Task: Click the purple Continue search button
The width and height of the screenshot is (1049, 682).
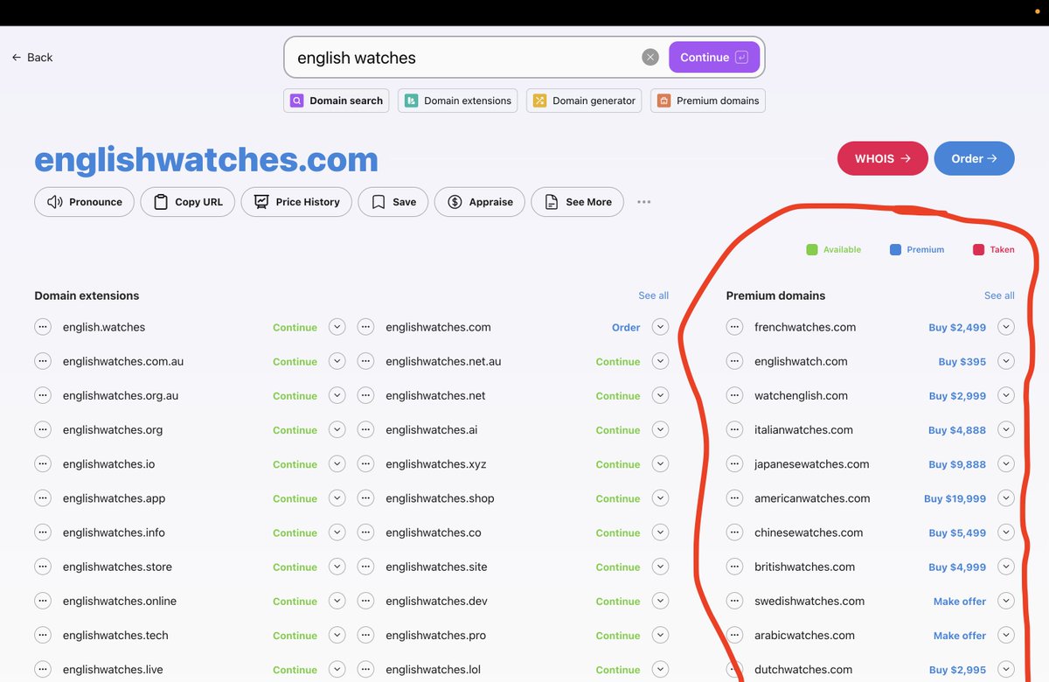Action: [714, 58]
